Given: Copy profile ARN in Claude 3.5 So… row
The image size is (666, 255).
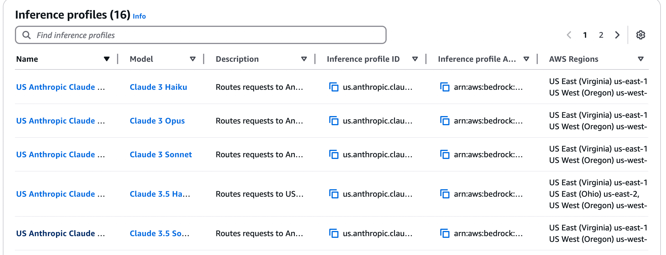Looking at the screenshot, I should click(445, 233).
